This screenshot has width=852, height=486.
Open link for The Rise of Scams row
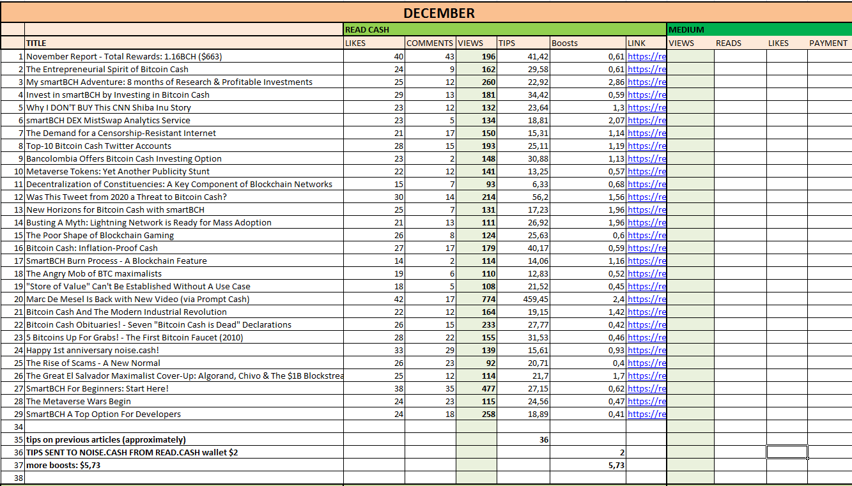[647, 363]
